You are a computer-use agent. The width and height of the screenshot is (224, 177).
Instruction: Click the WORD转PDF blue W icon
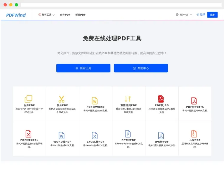click(x=62, y=135)
